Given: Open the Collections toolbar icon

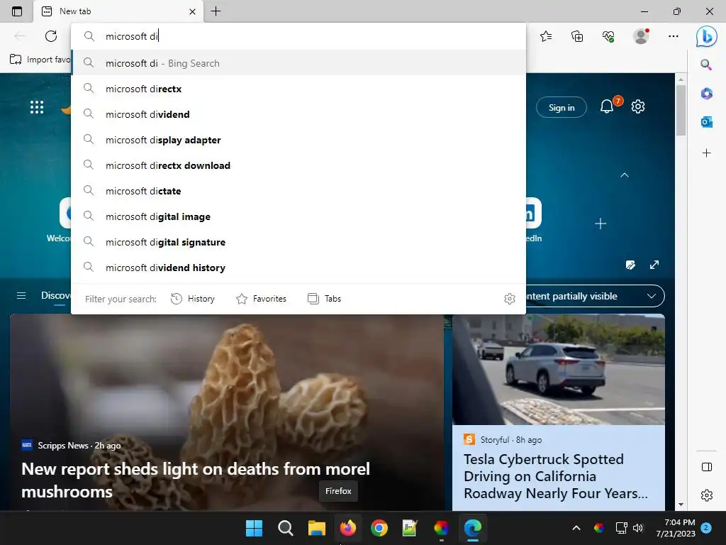Looking at the screenshot, I should point(577,36).
